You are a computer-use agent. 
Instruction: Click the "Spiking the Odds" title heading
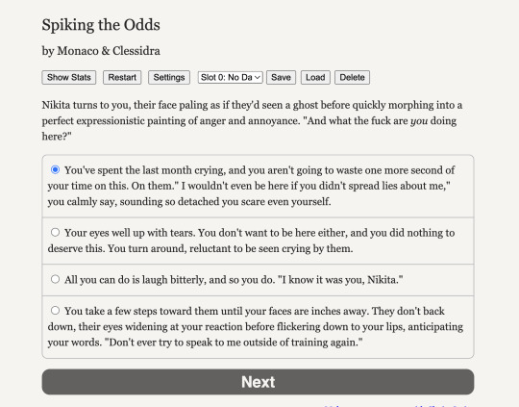pyautogui.click(x=101, y=25)
